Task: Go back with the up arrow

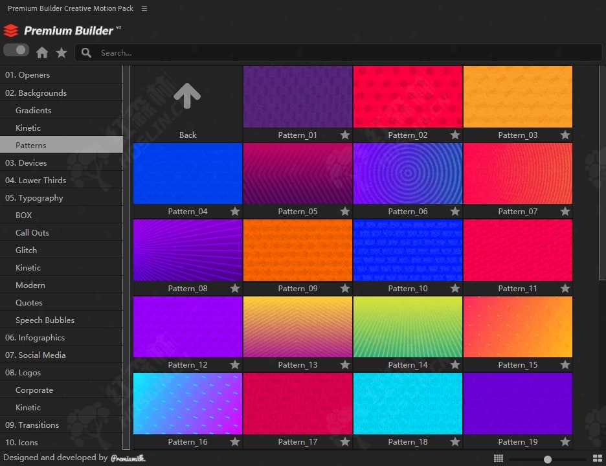Action: 187,95
